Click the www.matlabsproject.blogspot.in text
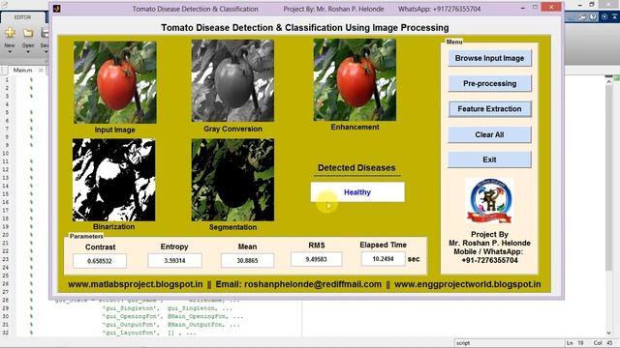 pyautogui.click(x=136, y=284)
